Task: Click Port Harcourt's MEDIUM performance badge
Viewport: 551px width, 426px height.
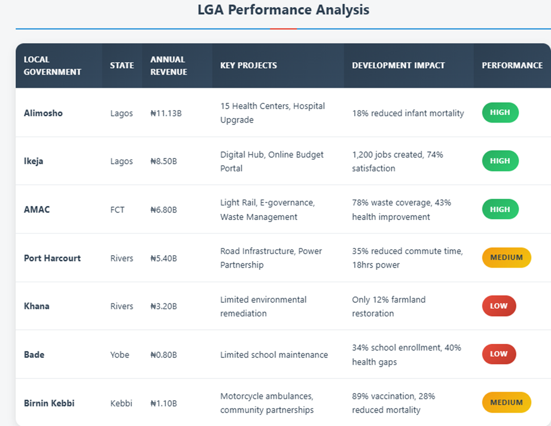Action: [x=506, y=258]
